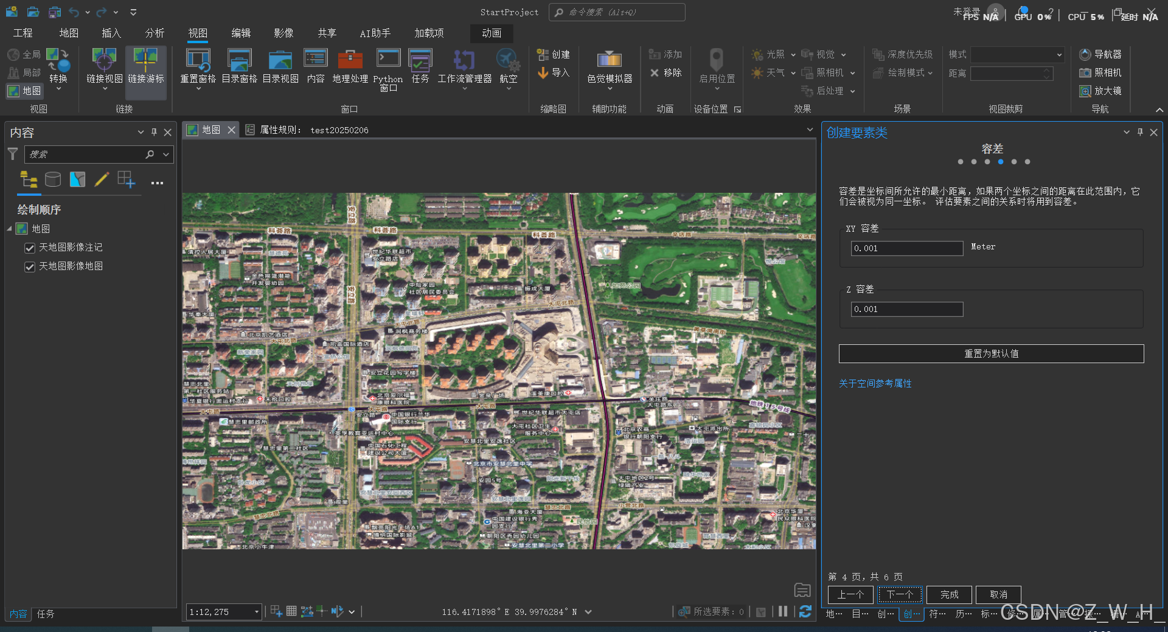Viewport: 1168px width, 632px height.
Task: Open the 关于空间参考属性 link
Action: 875,383
